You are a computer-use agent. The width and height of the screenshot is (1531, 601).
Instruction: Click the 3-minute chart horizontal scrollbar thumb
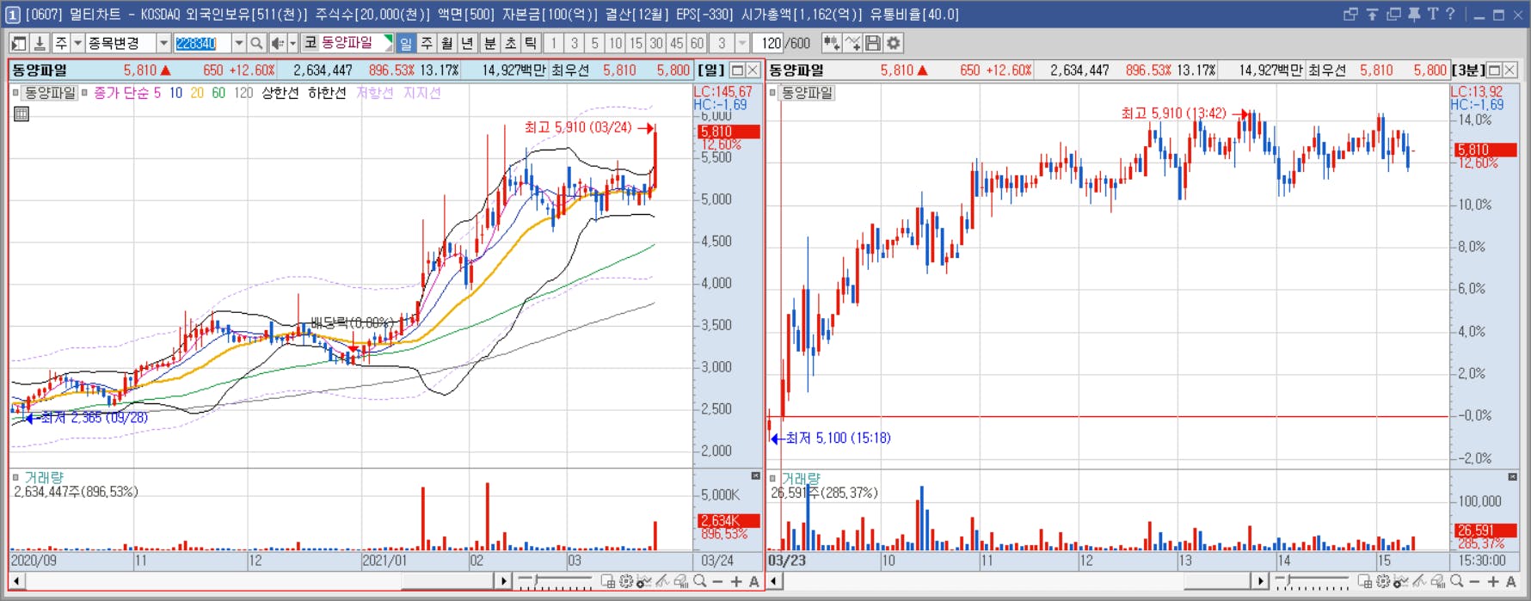coord(1217,582)
